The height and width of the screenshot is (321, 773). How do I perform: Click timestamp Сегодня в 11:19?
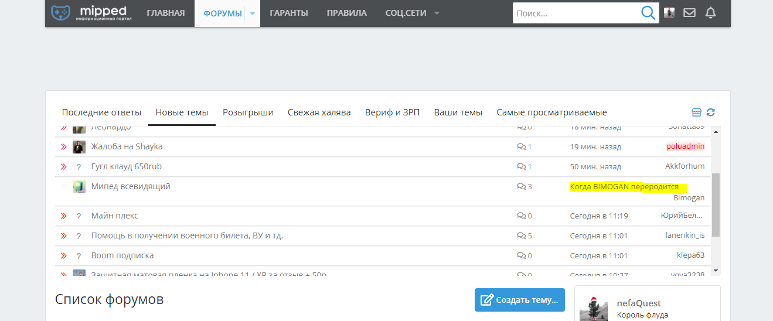click(x=599, y=216)
